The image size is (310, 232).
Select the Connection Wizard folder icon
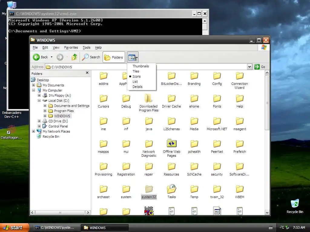coord(240,76)
